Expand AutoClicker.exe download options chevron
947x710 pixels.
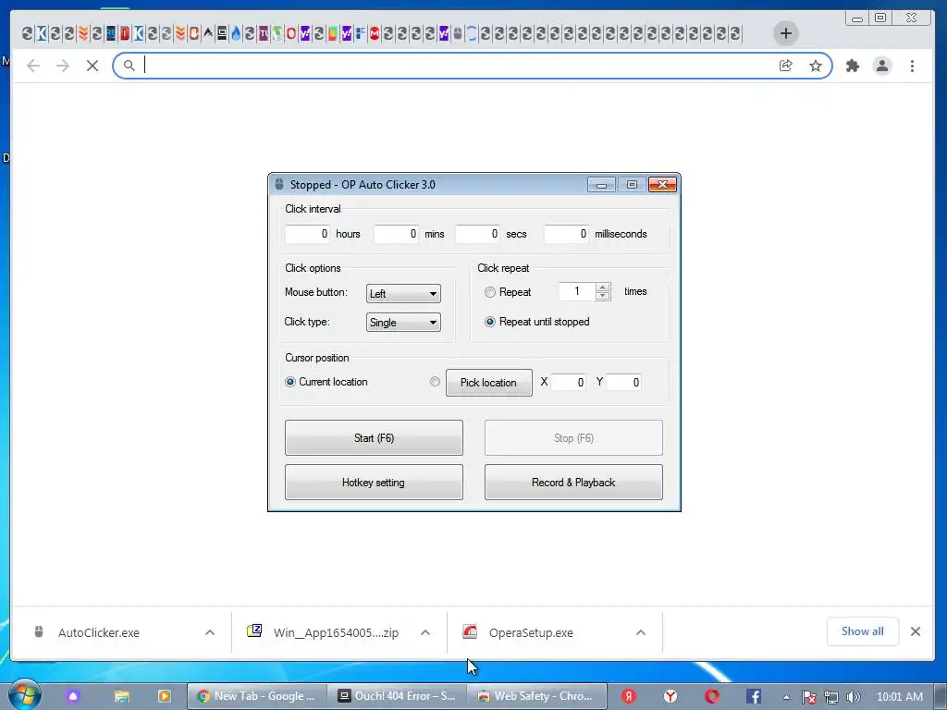click(x=210, y=632)
